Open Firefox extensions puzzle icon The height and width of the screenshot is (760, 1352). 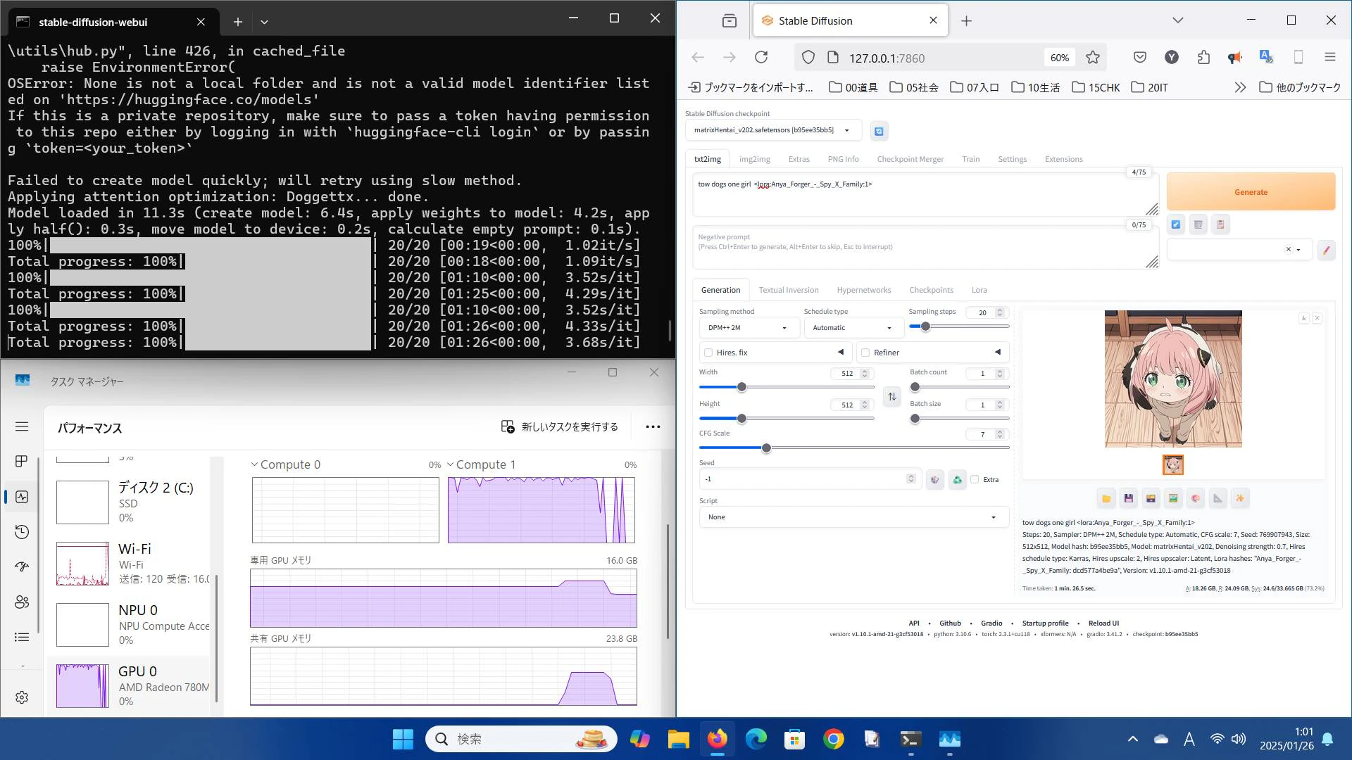click(x=1203, y=58)
